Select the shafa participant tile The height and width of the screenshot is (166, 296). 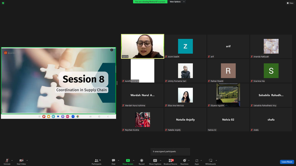point(271,120)
